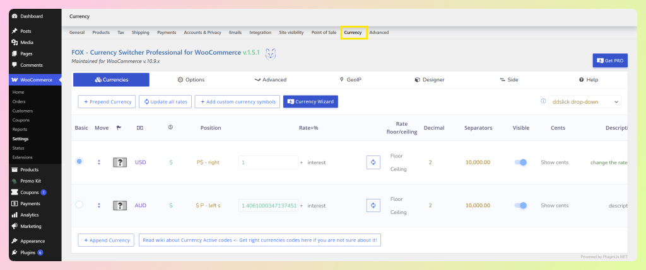Change the USD decimal value 2

(x=430, y=162)
